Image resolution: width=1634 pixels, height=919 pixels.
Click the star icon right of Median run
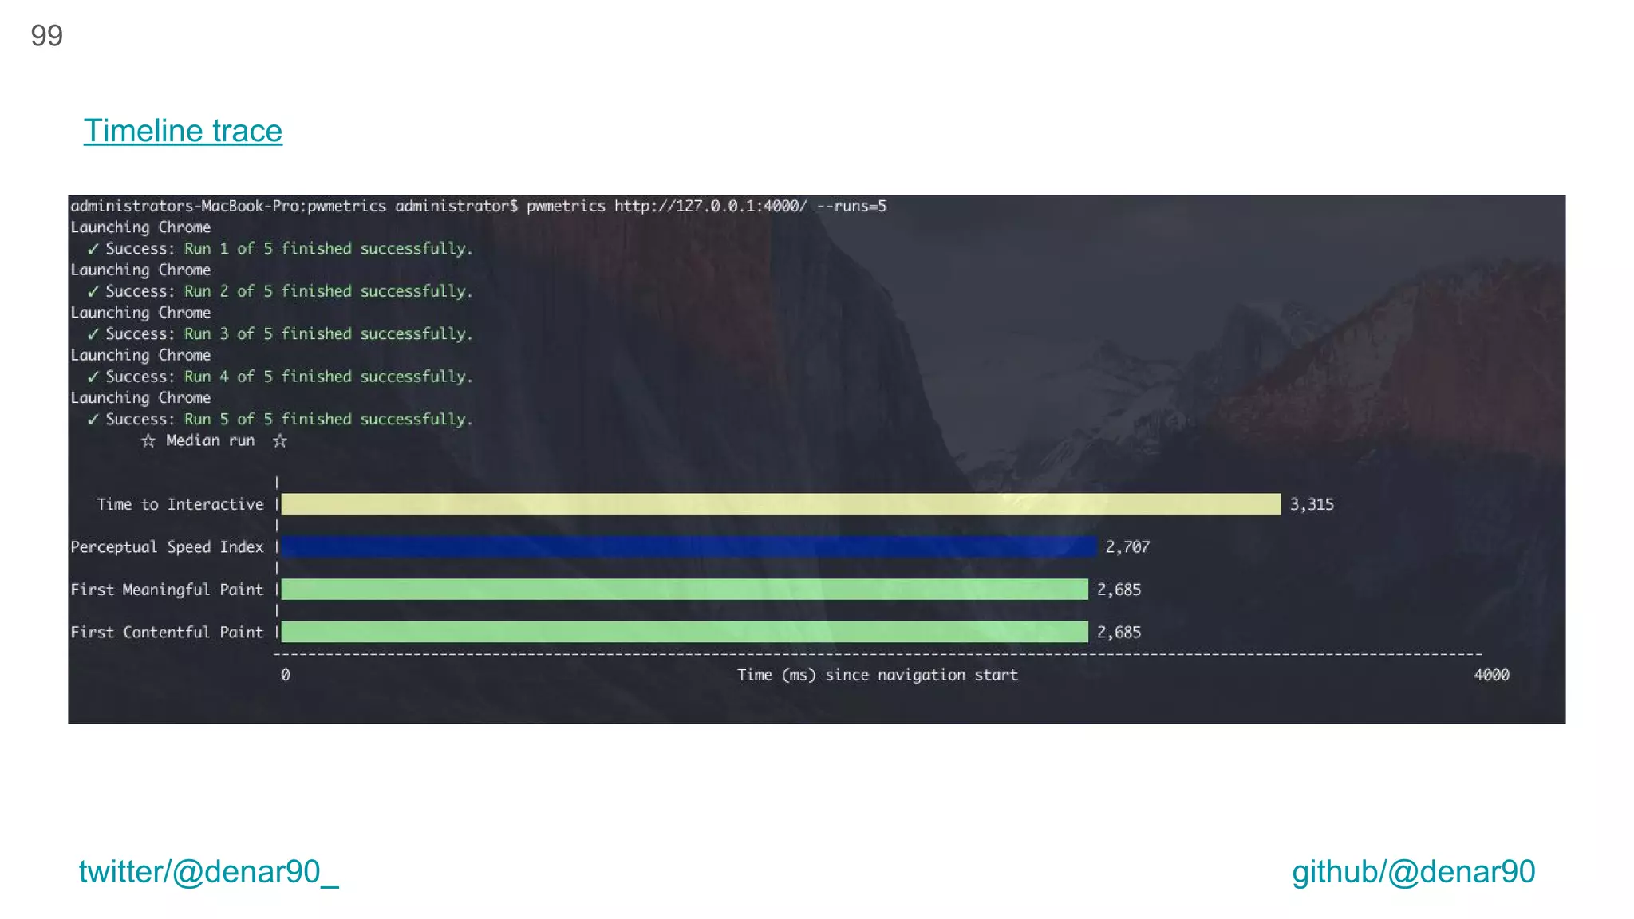point(280,440)
